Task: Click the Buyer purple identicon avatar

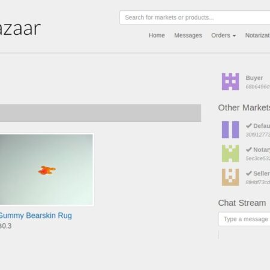Action: (230, 82)
